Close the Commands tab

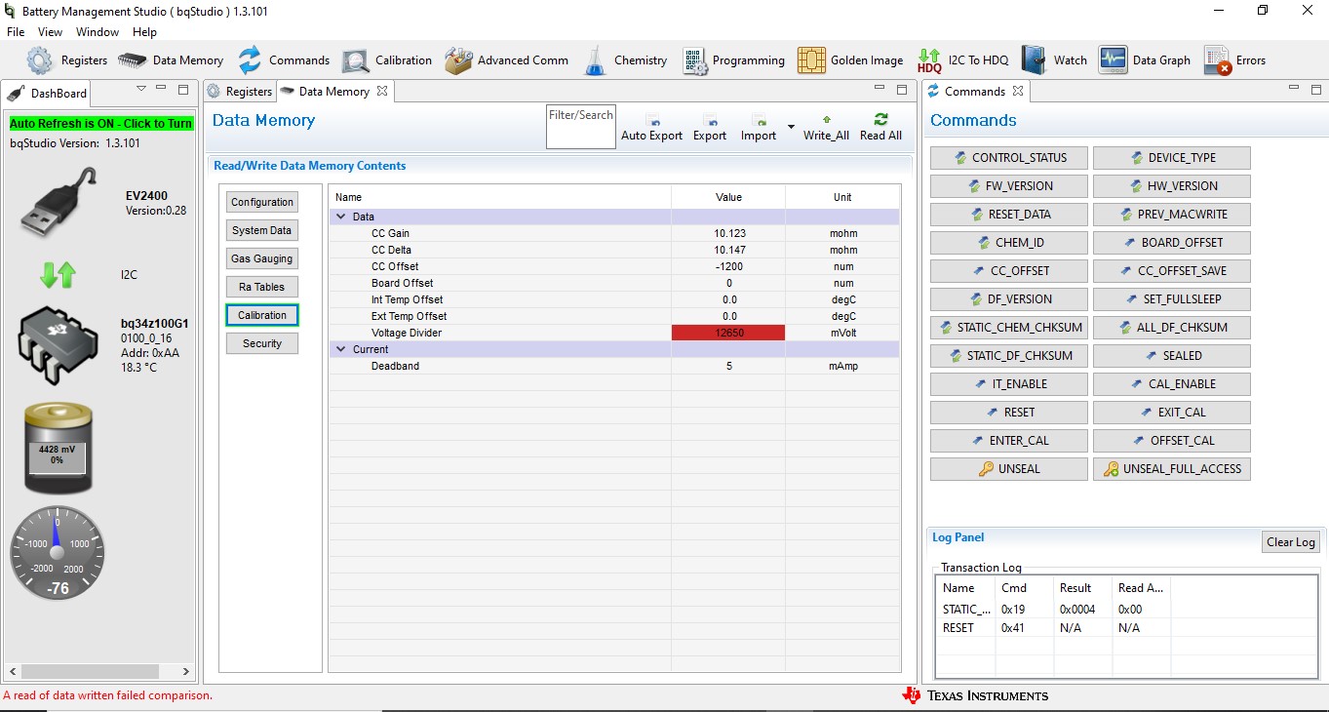(x=1018, y=91)
